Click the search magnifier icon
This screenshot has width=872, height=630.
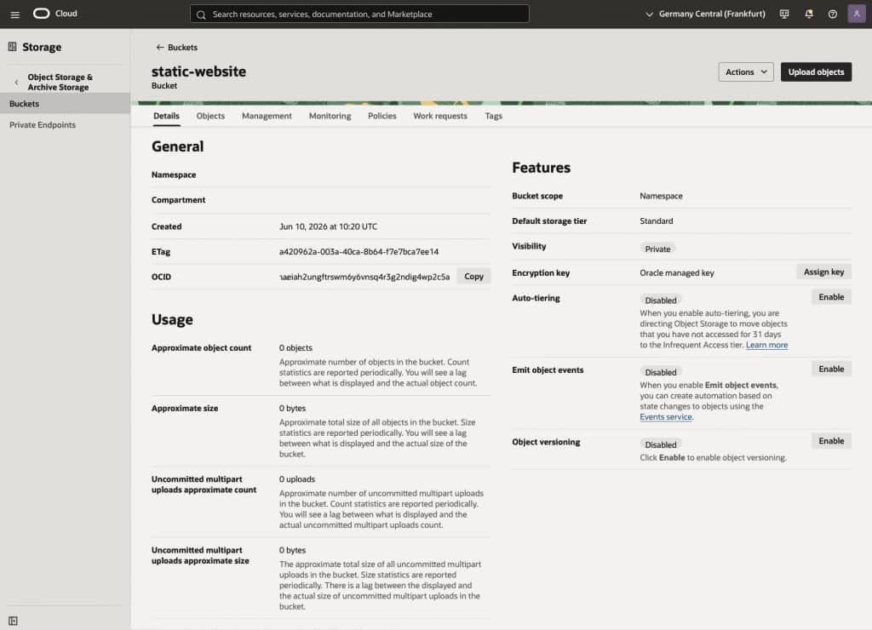tap(201, 14)
